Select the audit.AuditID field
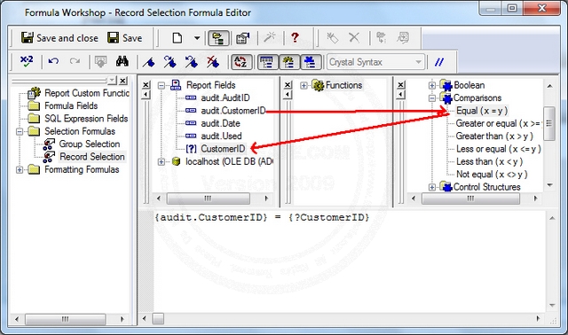 click(225, 98)
